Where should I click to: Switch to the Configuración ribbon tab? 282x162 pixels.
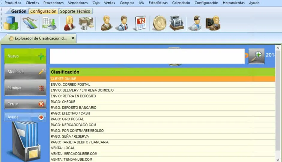pos(43,11)
